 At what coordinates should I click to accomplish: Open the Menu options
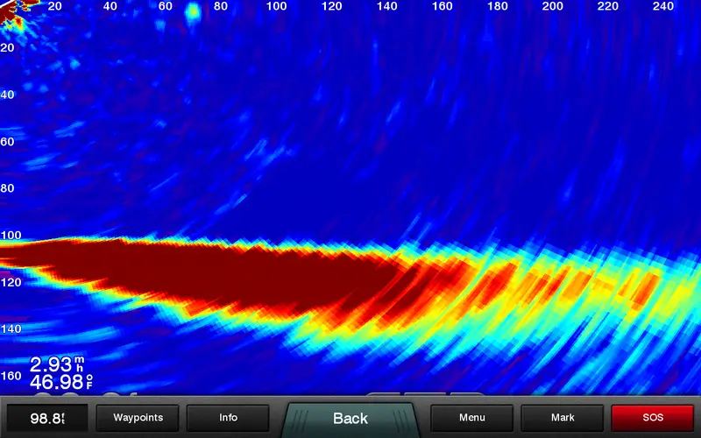pos(471,418)
